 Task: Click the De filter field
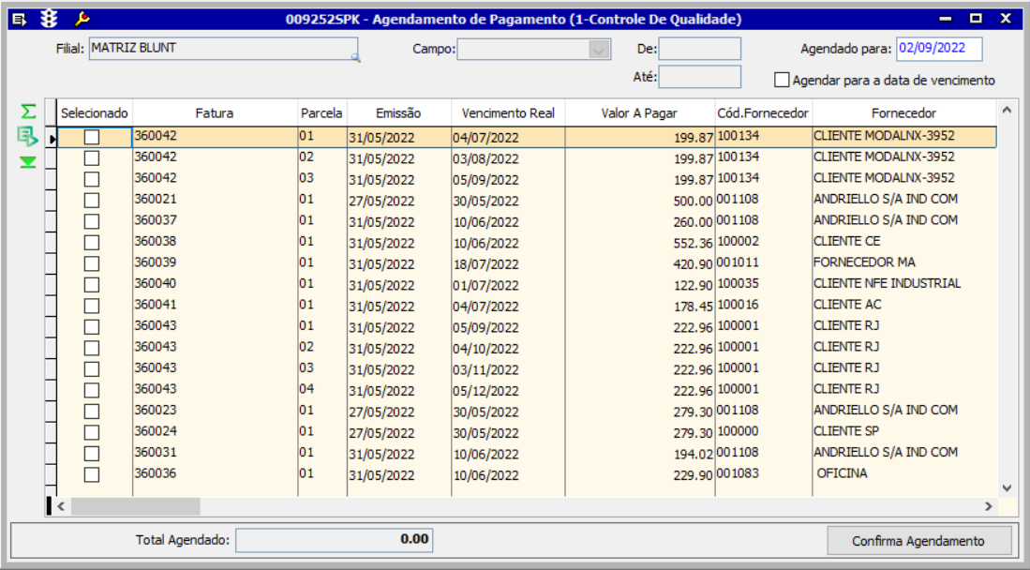(699, 49)
